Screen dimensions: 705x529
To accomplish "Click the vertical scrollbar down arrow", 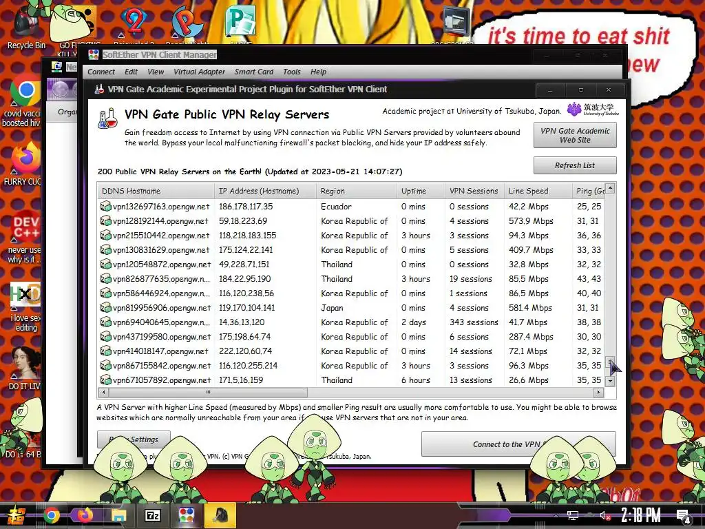I will [x=610, y=381].
